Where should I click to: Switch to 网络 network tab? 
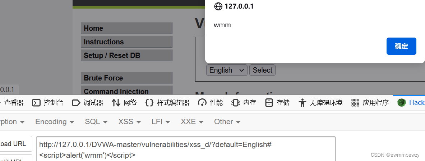coord(124,103)
